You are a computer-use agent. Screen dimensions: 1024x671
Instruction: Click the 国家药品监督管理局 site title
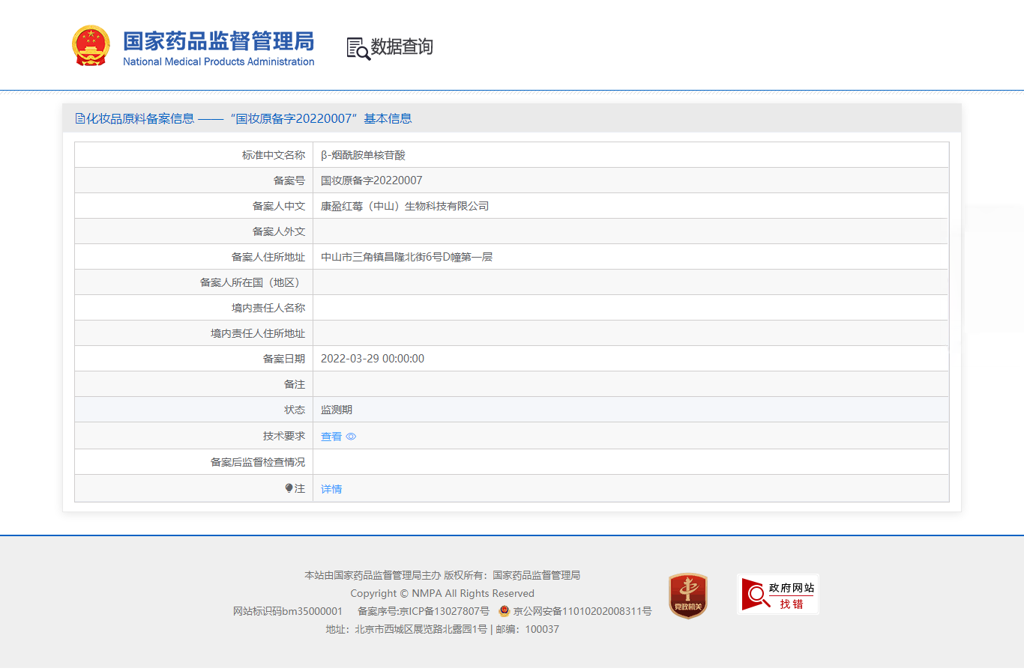218,41
